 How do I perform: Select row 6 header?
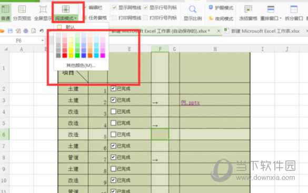click(4, 135)
